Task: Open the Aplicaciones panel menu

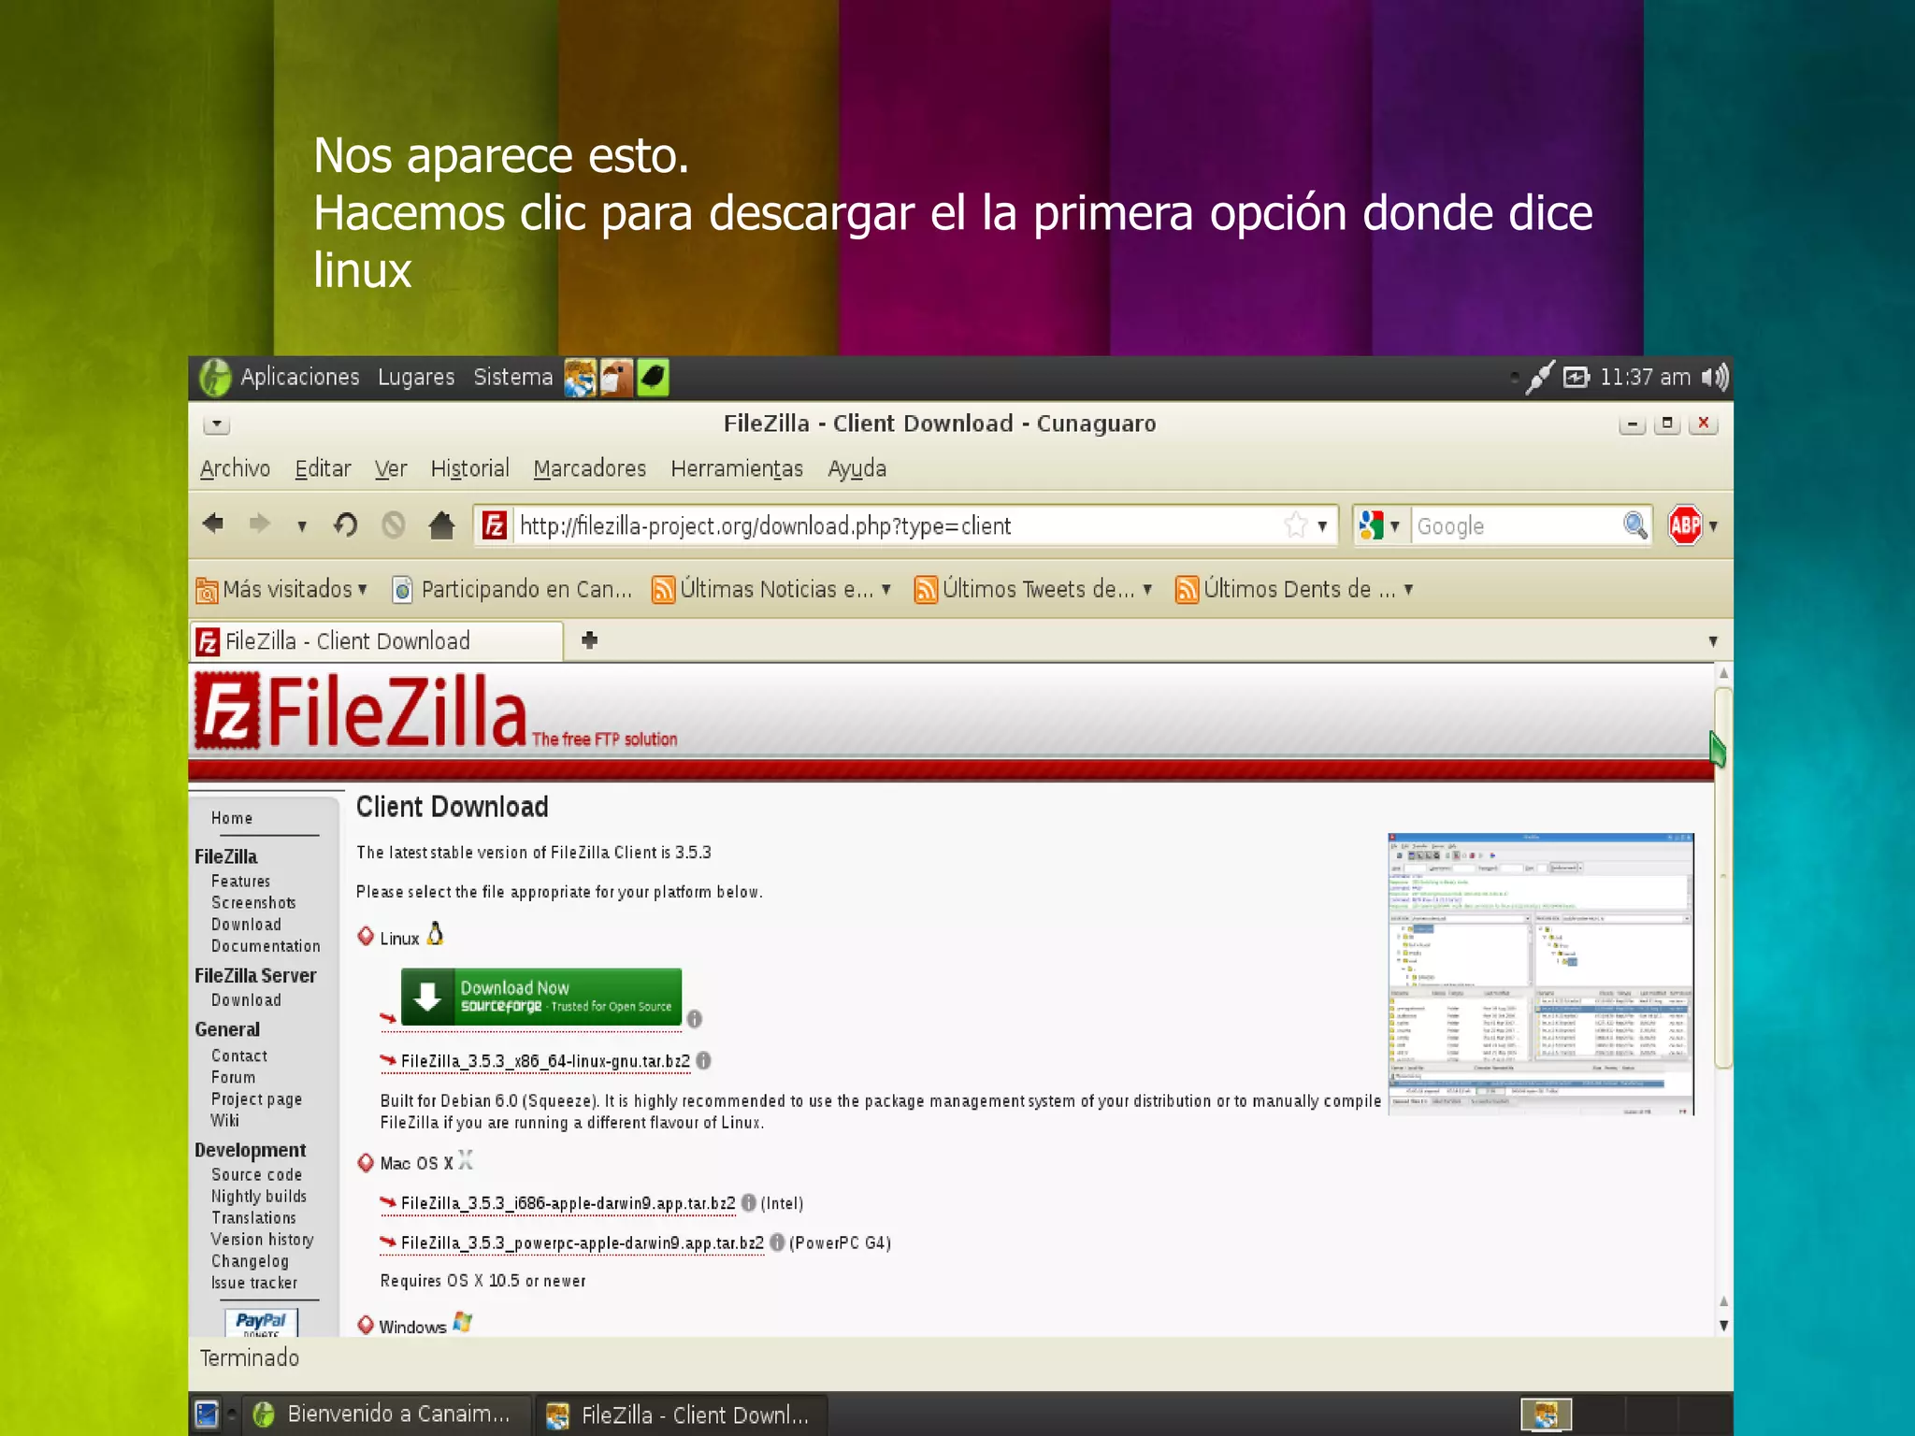Action: (x=299, y=377)
